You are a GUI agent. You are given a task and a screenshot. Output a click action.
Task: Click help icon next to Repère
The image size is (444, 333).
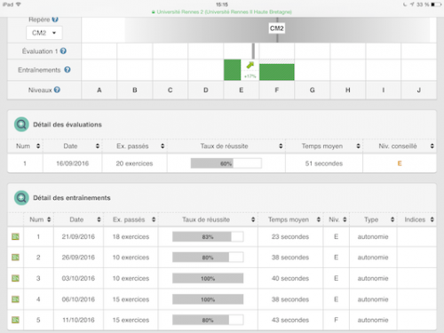(x=55, y=20)
